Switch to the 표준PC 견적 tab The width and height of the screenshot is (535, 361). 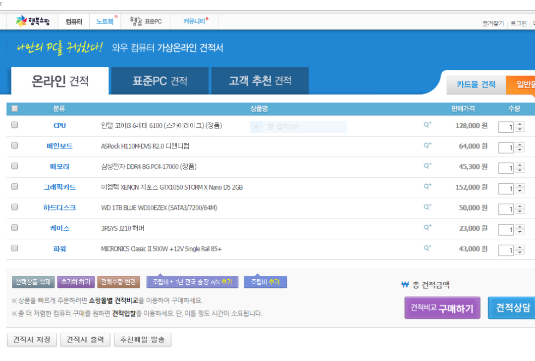[160, 81]
